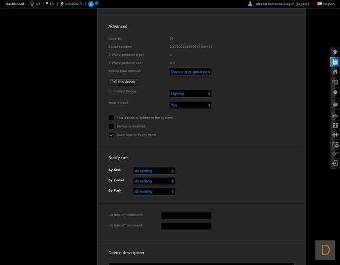Click the save floppy disk icon in sidebar
The image size is (340, 265).
click(x=335, y=62)
